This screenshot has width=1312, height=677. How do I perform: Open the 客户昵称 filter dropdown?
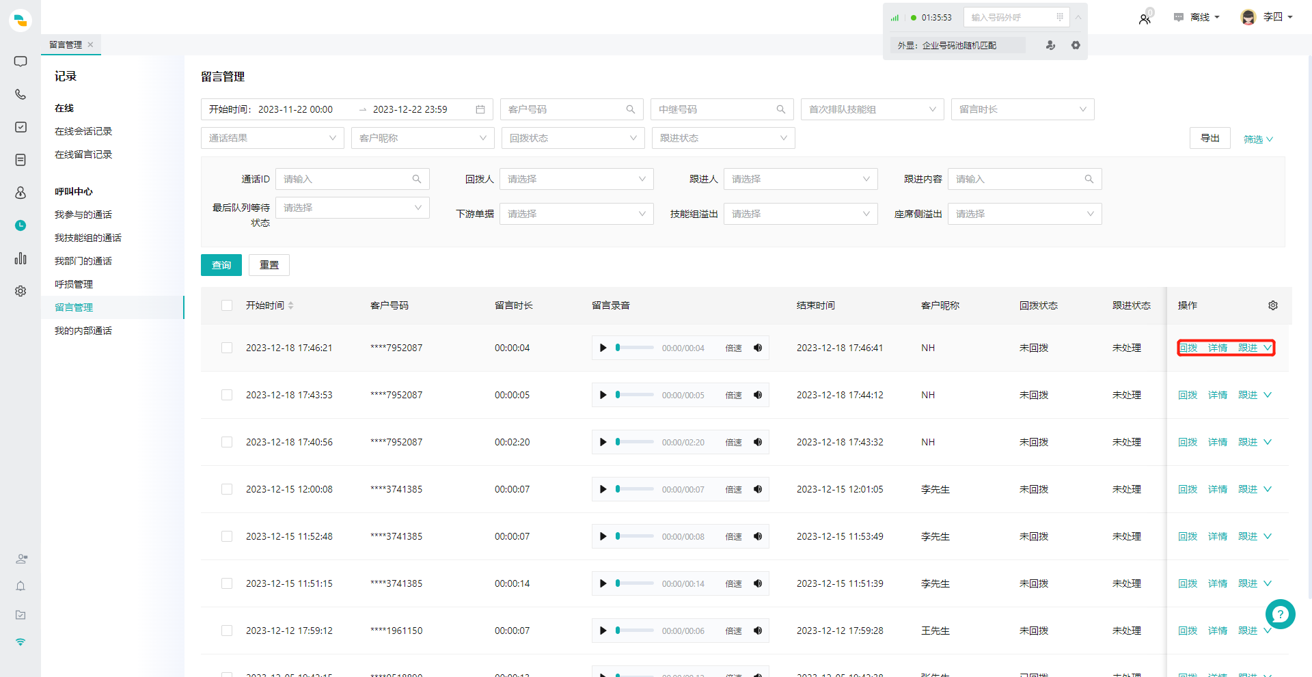423,138
